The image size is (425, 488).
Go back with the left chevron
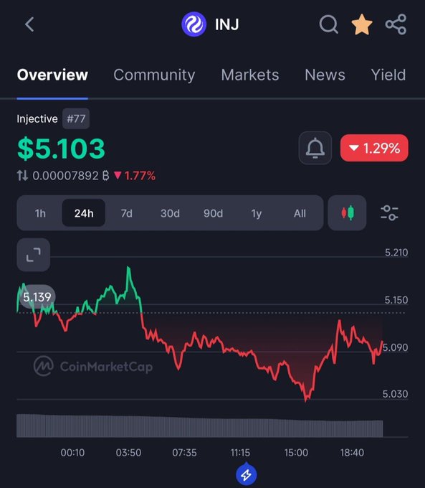click(29, 24)
